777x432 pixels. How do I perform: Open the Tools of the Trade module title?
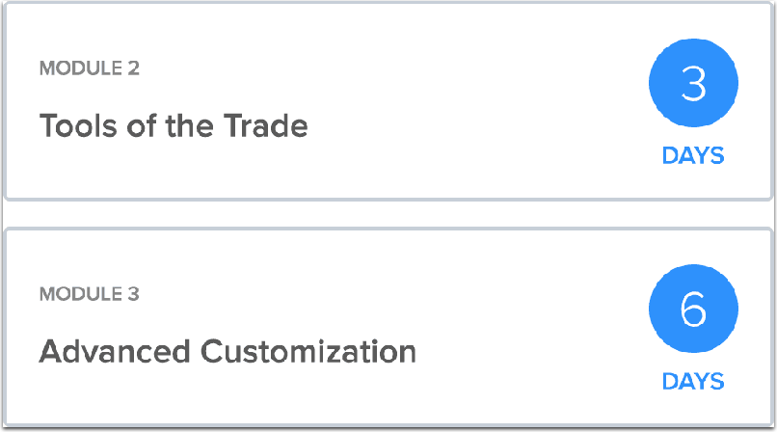[x=174, y=125]
